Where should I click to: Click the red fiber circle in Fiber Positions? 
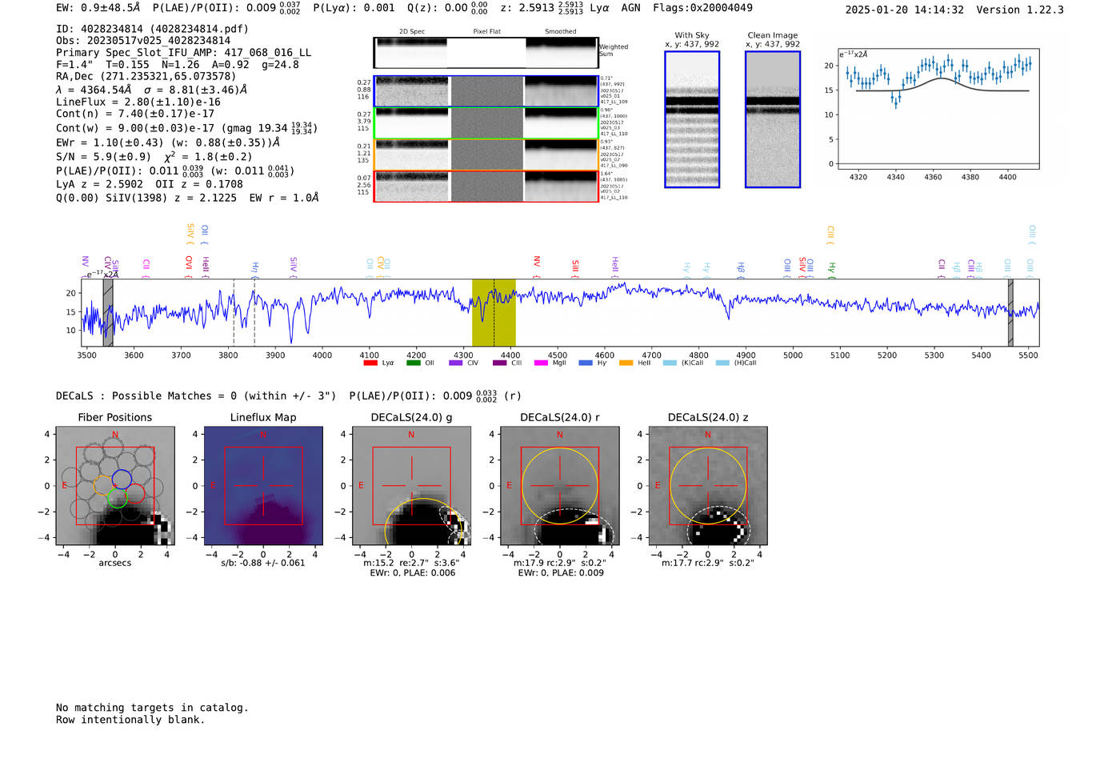pos(134,493)
